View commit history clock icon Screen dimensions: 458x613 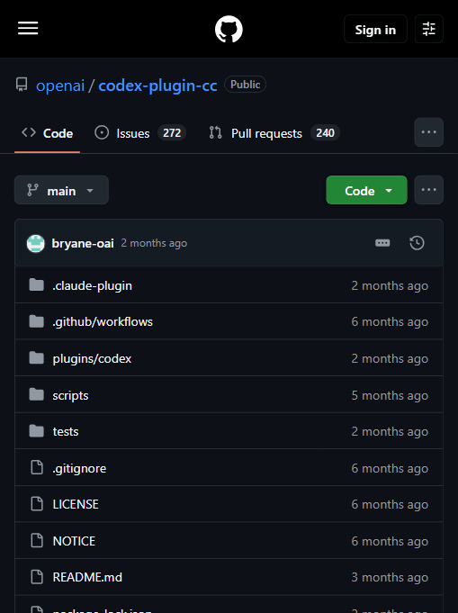(x=417, y=243)
